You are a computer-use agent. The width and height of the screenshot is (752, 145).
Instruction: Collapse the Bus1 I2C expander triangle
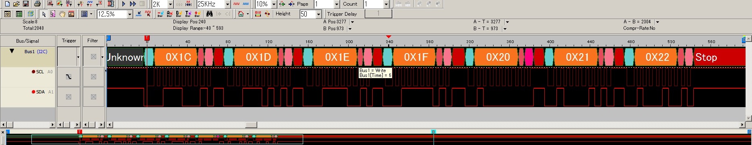pos(12,51)
